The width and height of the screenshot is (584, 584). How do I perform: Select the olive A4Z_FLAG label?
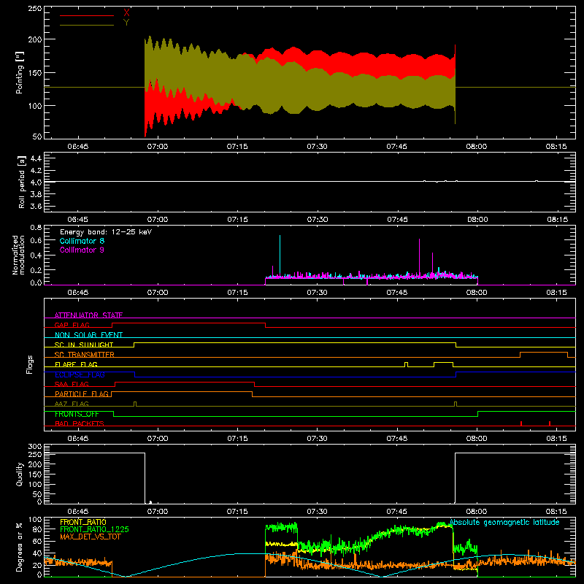click(72, 404)
